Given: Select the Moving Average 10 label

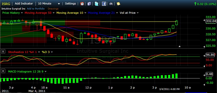Looking at the screenshot, I should [x=70, y=13].
